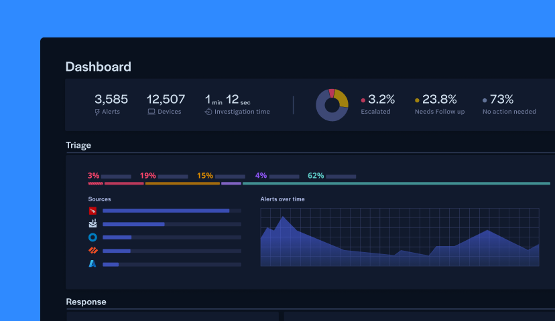
Task: Click the orange Palo Alto source icon
Action: (x=92, y=251)
